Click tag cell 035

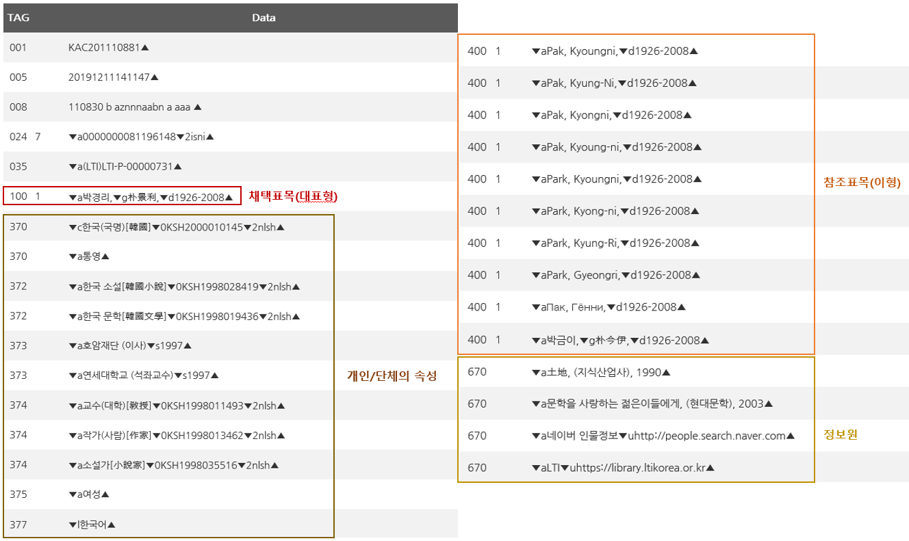click(18, 166)
